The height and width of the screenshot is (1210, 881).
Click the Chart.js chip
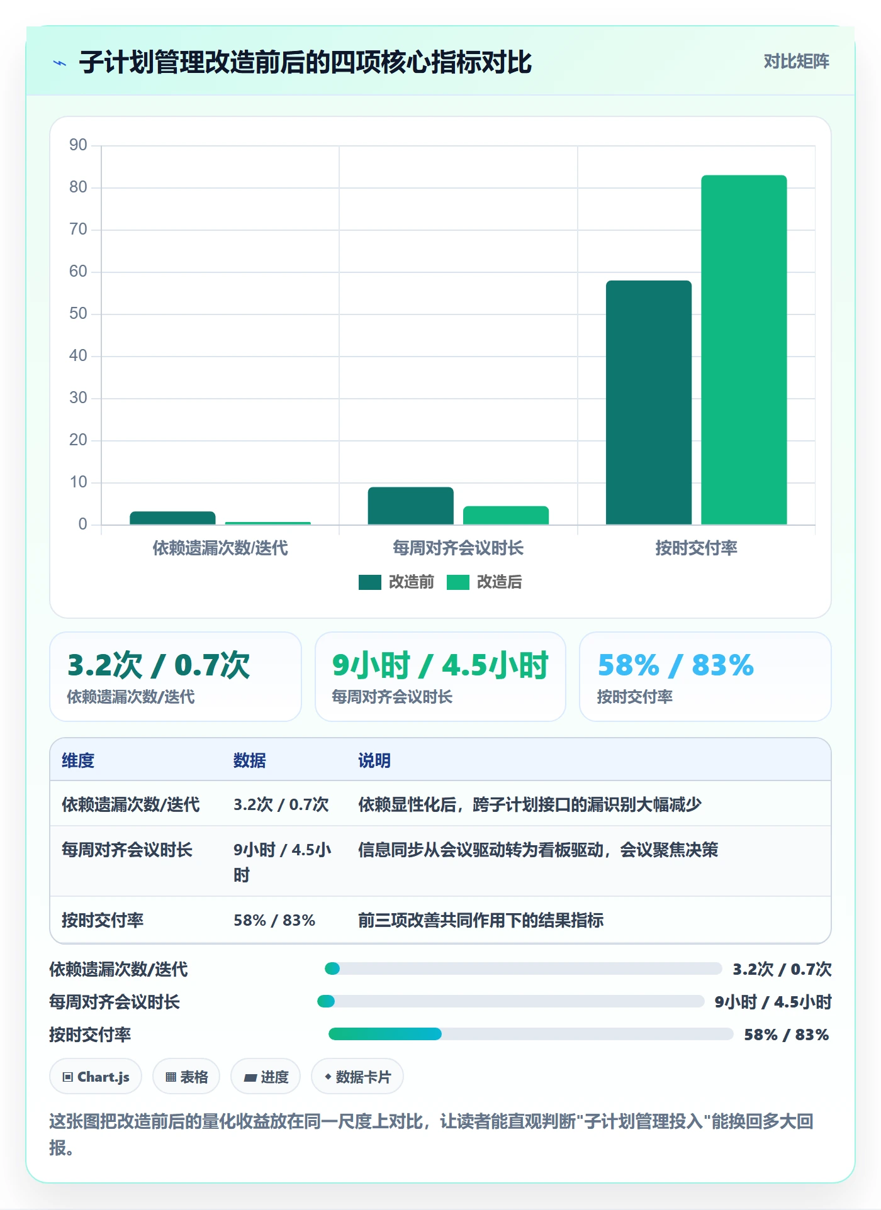coord(96,1077)
